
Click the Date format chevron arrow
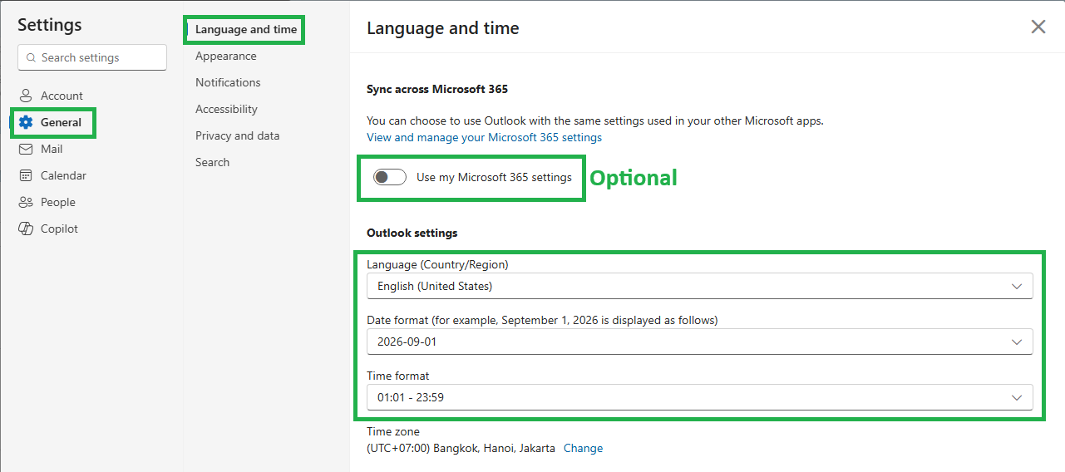pyautogui.click(x=1017, y=342)
